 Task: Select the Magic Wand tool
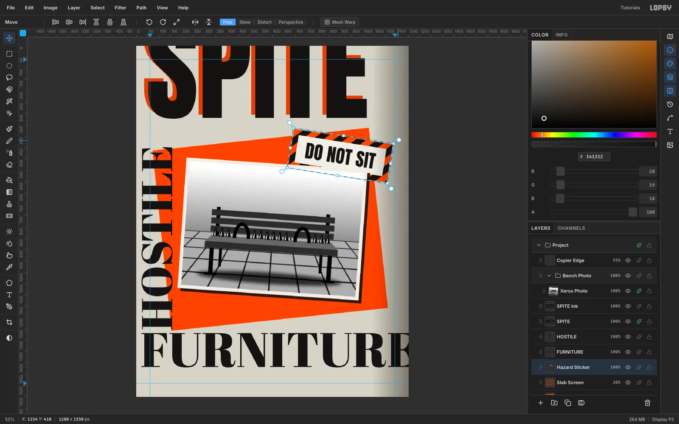click(x=9, y=101)
